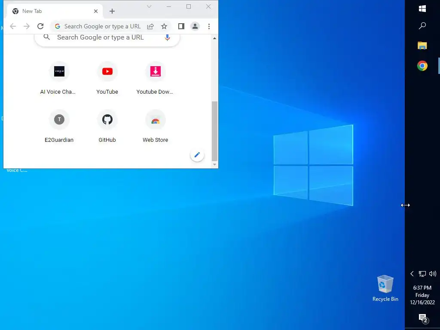The height and width of the screenshot is (330, 440).
Task: Click the Google icon in the address bar
Action: pyautogui.click(x=58, y=26)
